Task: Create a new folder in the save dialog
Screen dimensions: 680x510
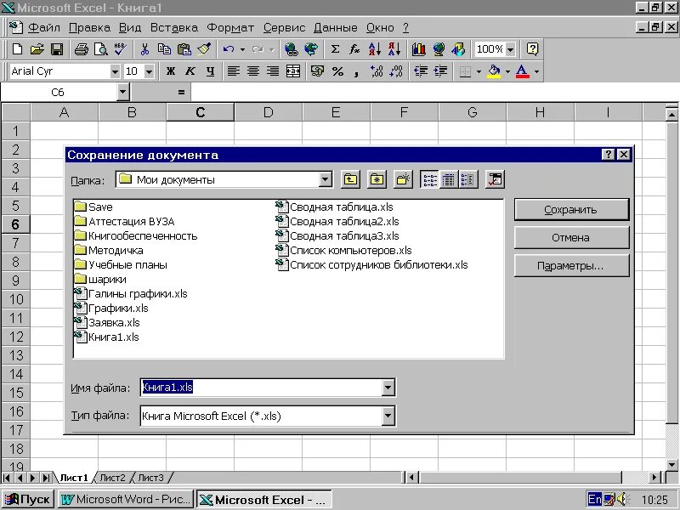Action: (x=403, y=179)
